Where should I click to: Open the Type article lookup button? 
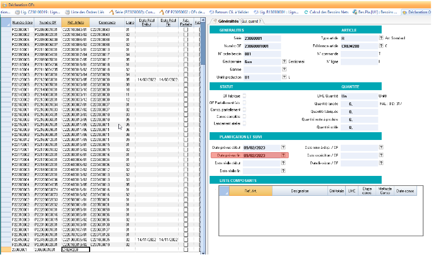click(381, 38)
